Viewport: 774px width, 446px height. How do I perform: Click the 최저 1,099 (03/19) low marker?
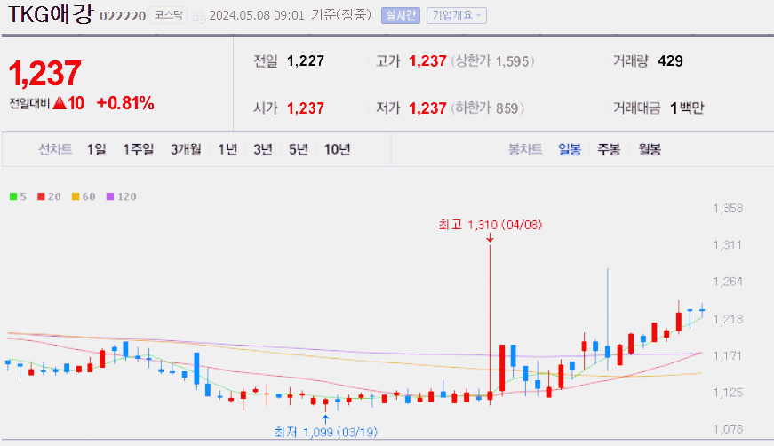[x=326, y=432]
